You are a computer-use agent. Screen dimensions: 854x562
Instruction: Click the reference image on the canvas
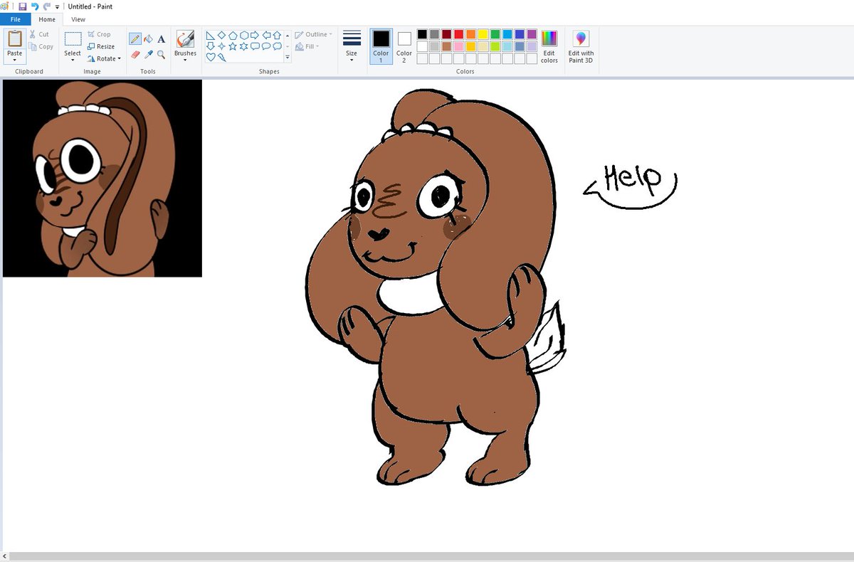pyautogui.click(x=102, y=178)
